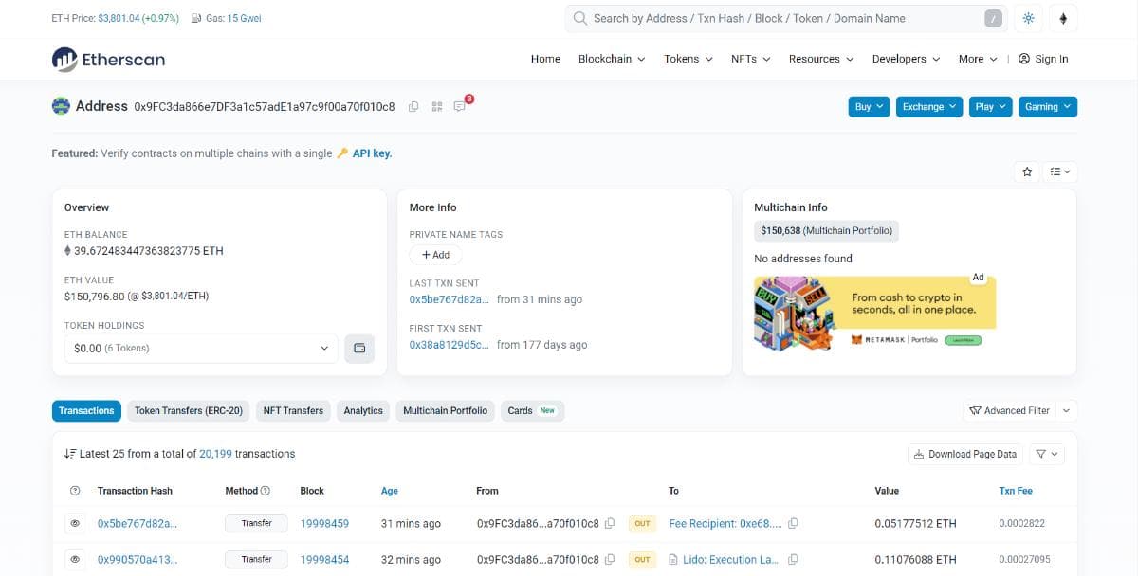Click the Sign In link
This screenshot has width=1138, height=576.
(x=1043, y=59)
